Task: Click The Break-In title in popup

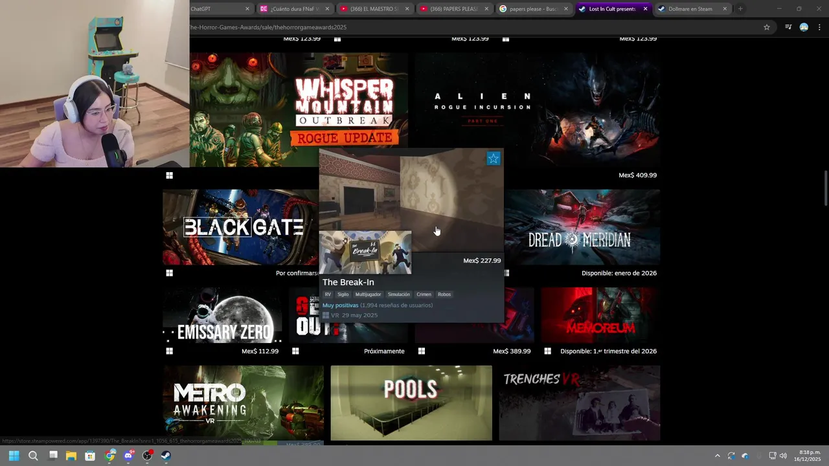Action: tap(348, 282)
